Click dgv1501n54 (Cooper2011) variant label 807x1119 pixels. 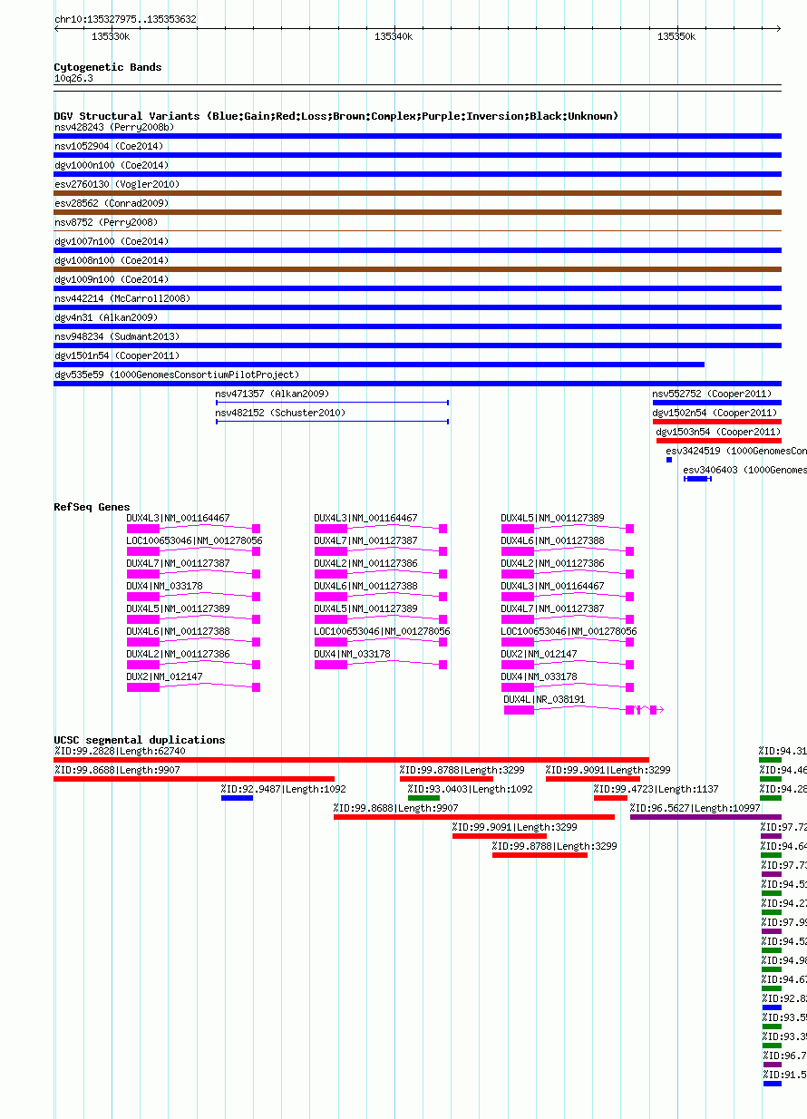[x=117, y=355]
